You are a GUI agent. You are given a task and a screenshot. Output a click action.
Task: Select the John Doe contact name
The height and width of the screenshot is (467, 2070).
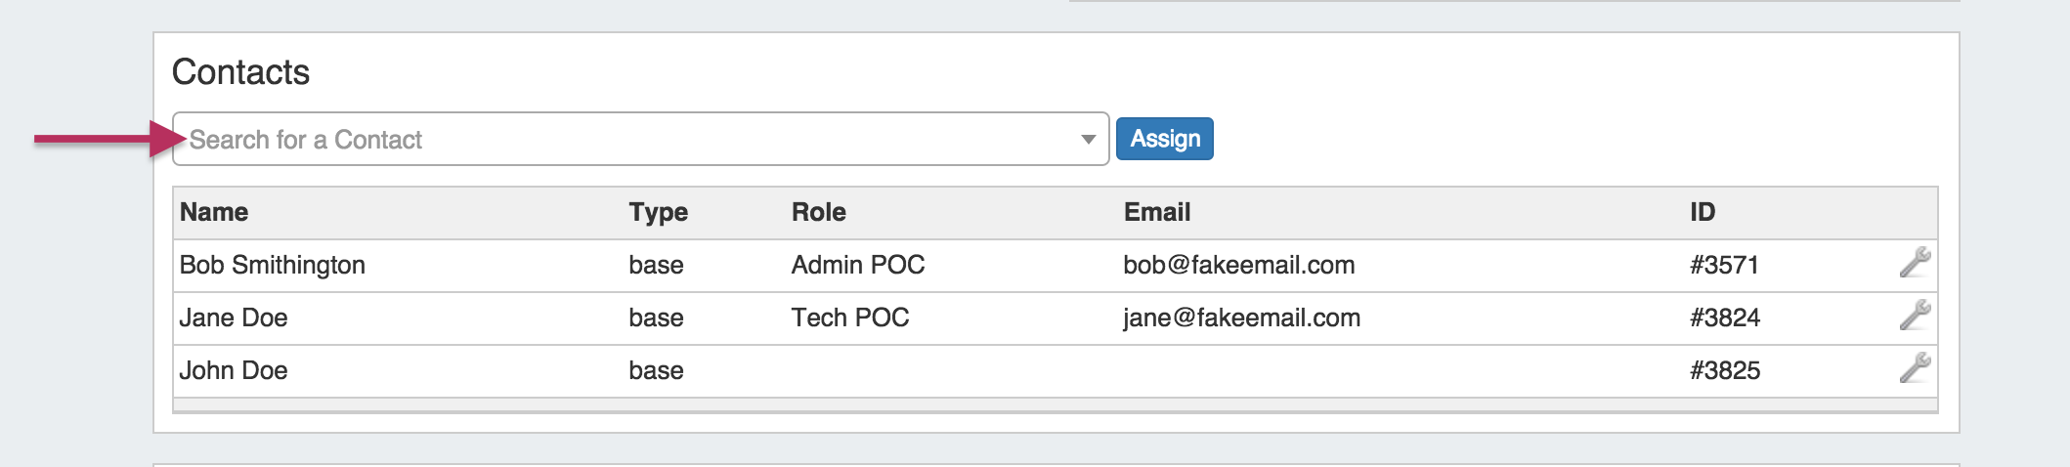[x=234, y=370]
